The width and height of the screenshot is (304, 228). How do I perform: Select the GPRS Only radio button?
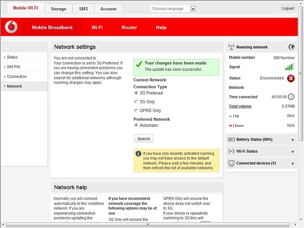tap(136, 111)
